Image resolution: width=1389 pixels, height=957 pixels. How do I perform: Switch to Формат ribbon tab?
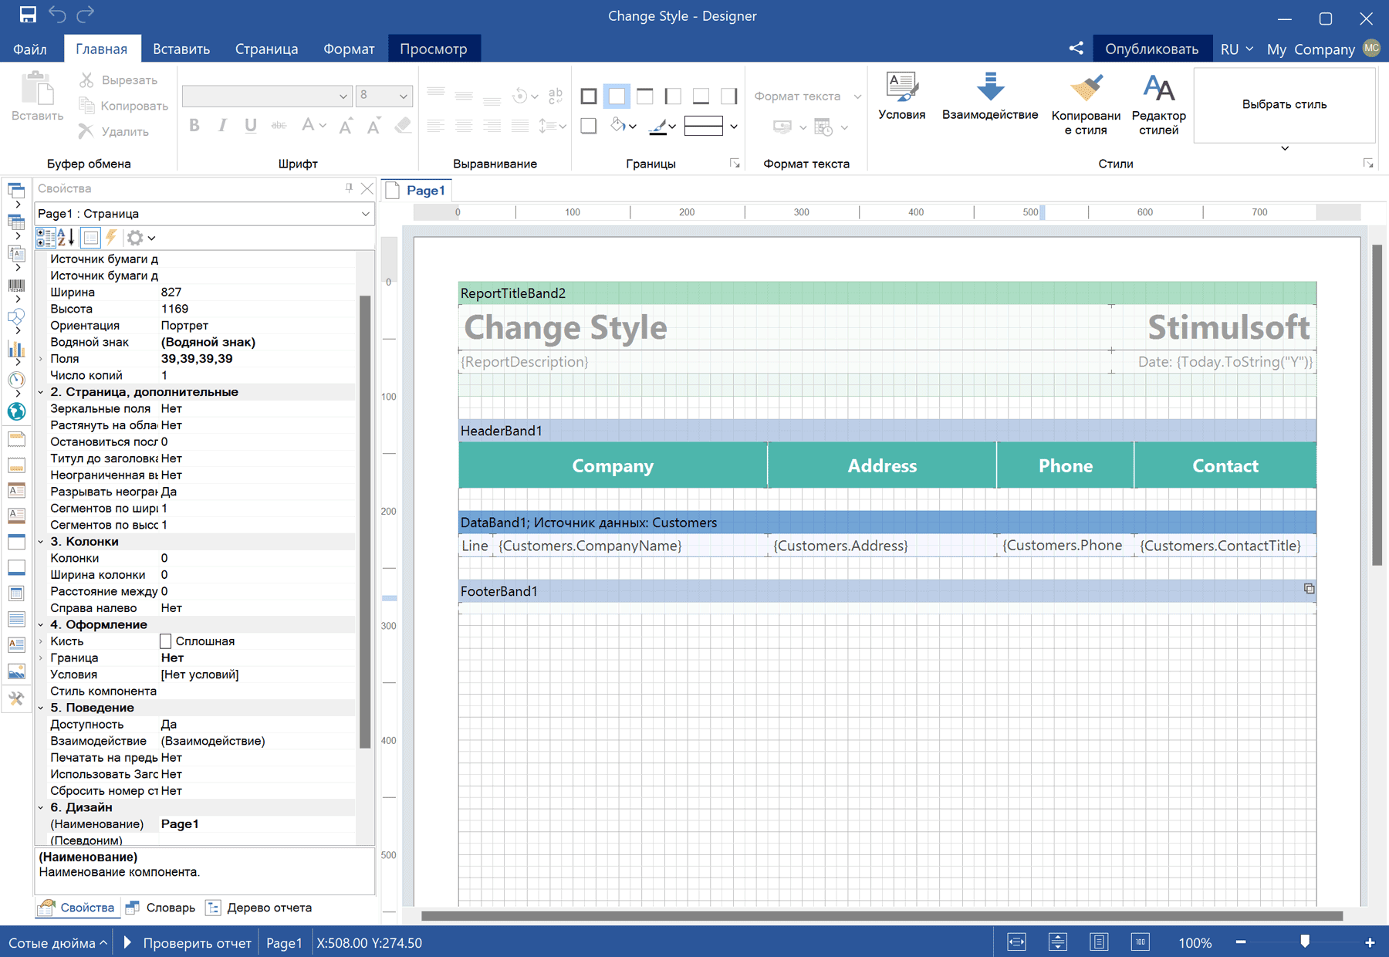tap(349, 49)
